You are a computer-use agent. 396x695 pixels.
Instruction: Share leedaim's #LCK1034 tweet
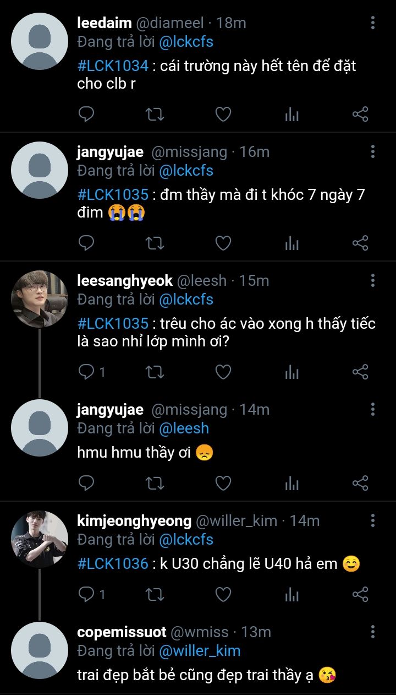coord(360,115)
